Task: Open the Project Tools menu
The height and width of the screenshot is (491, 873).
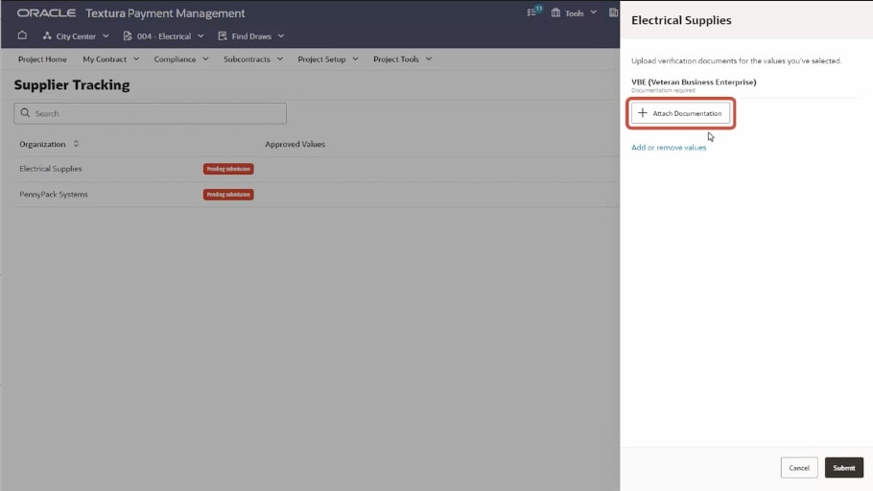Action: coord(403,59)
